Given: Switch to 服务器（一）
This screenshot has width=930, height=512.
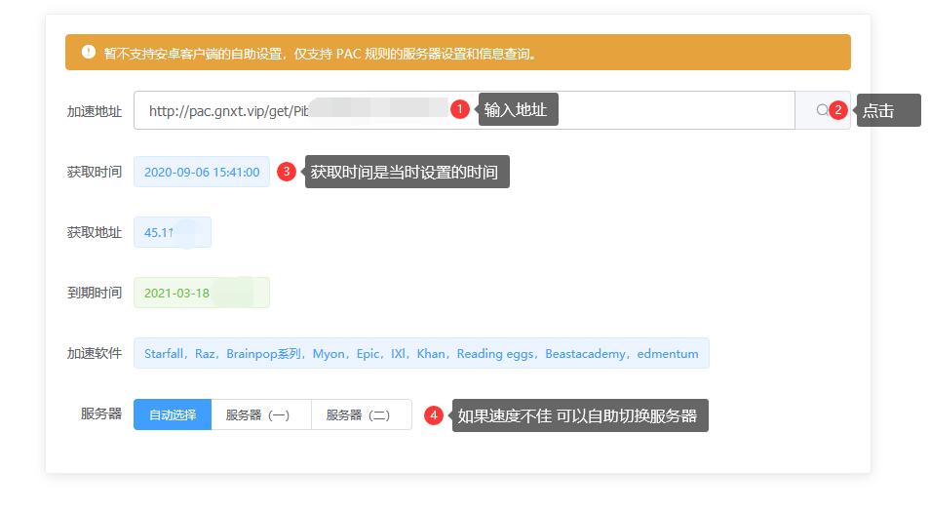Looking at the screenshot, I should point(260,414).
